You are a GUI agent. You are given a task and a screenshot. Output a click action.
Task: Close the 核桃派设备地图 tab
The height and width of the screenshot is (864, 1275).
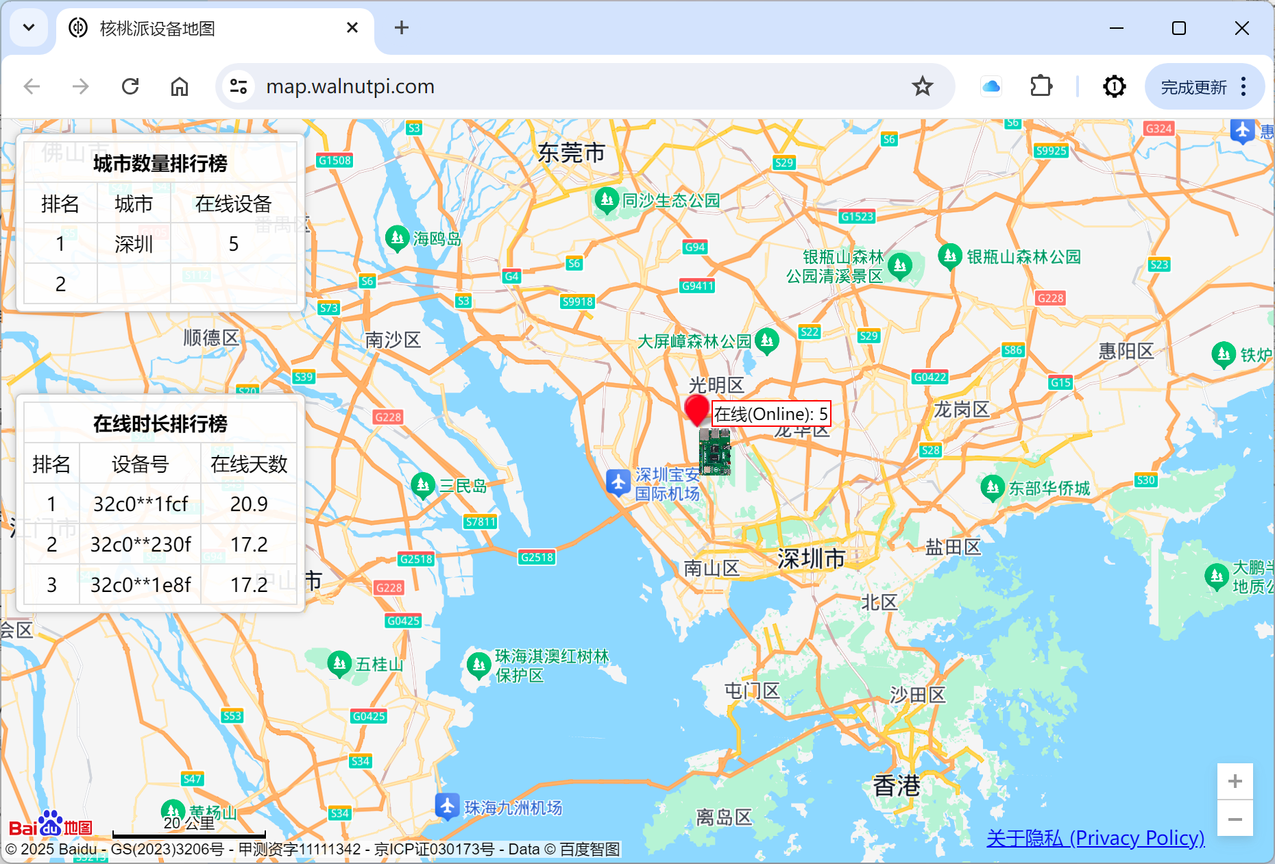point(352,28)
